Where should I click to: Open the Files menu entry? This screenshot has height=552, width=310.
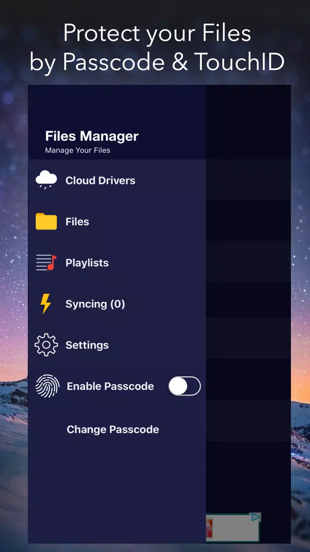(117, 222)
